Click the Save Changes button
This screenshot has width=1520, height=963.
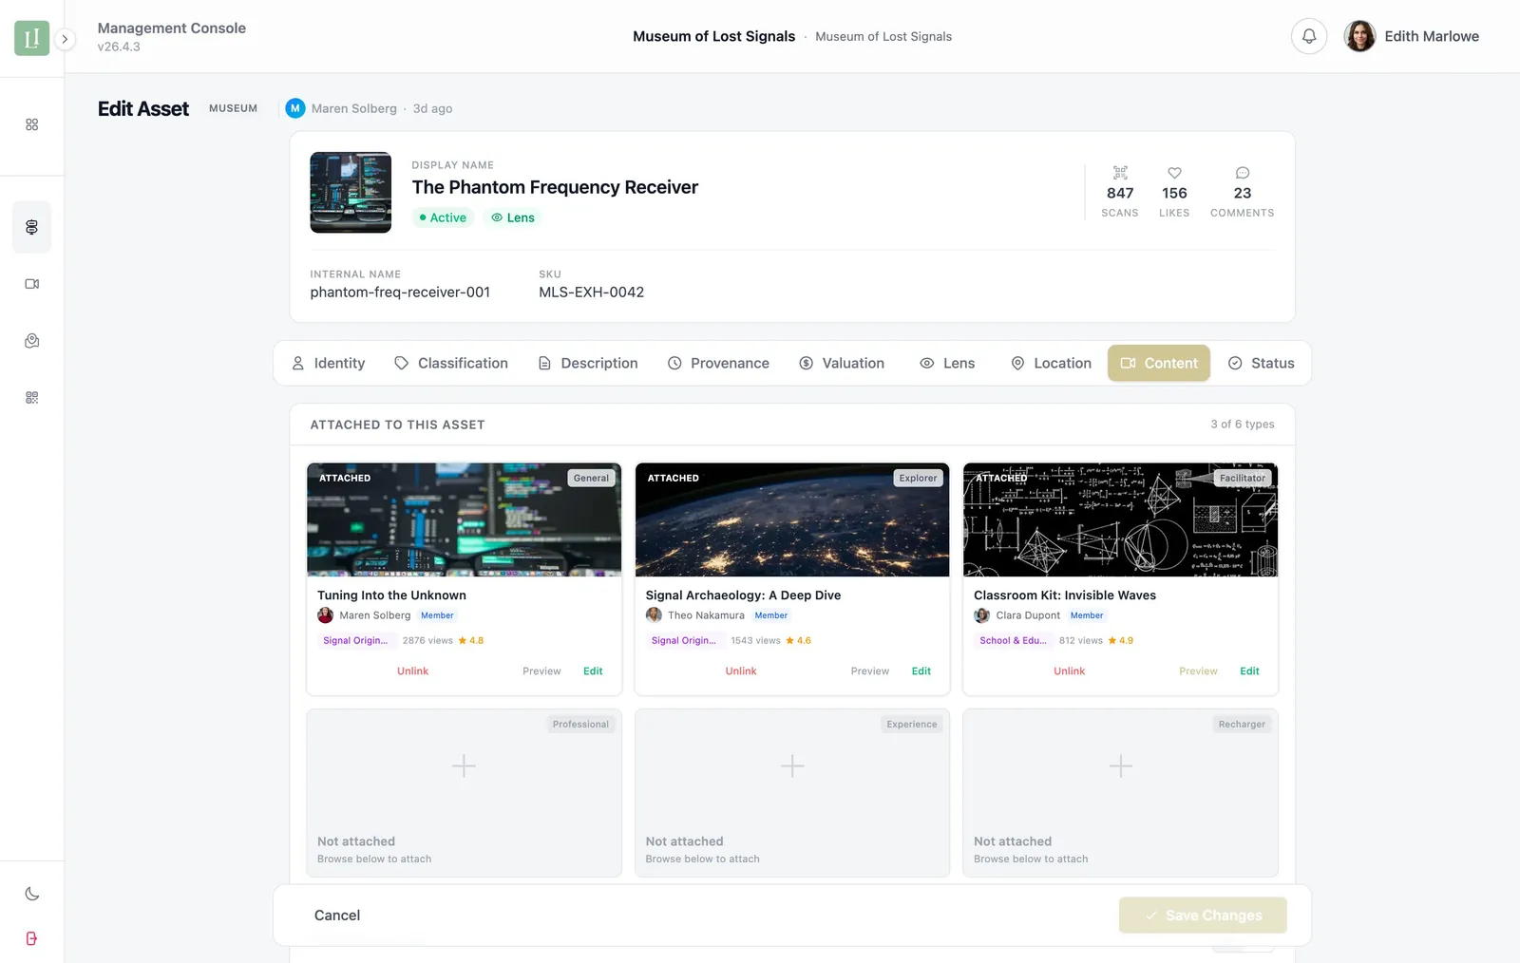(x=1202, y=915)
